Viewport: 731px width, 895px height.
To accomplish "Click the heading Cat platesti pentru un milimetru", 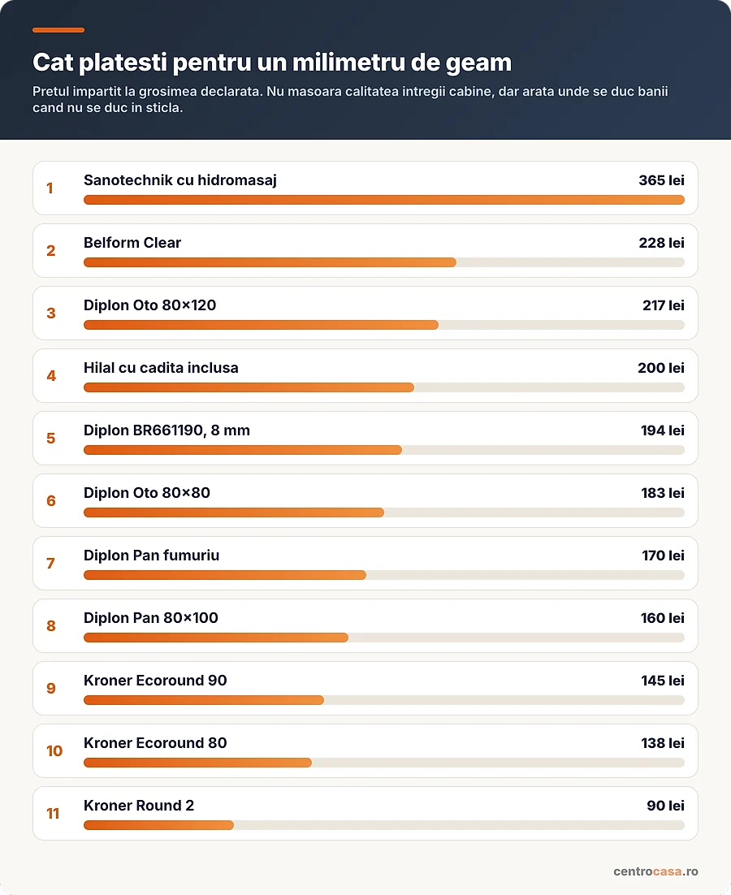I will click(x=271, y=63).
